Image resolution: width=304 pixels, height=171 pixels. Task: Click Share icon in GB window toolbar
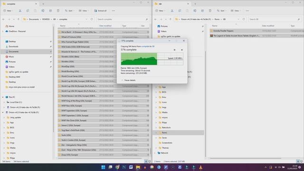click(x=202, y=10)
